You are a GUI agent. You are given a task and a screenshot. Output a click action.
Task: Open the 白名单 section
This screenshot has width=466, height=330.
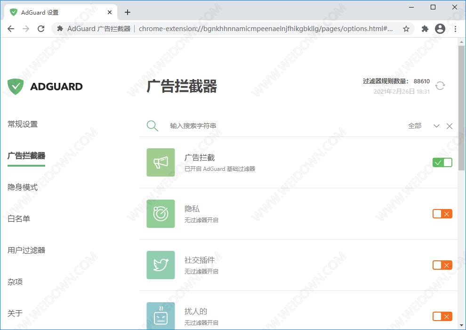click(x=19, y=219)
